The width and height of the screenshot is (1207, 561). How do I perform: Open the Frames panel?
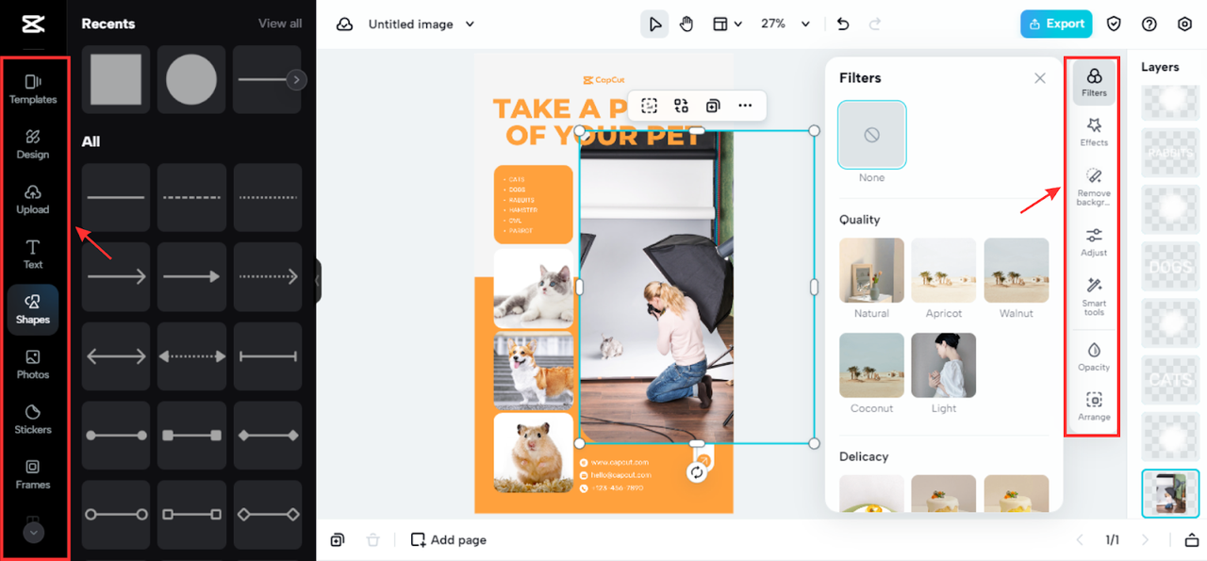[x=33, y=474]
